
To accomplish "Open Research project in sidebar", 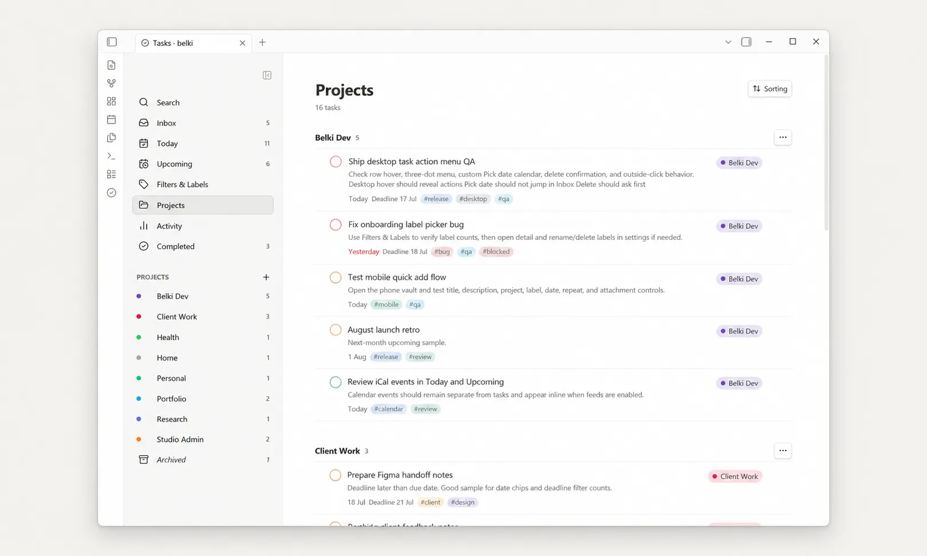I will 203,419.
